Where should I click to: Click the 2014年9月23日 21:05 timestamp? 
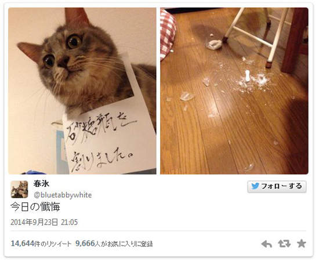(x=44, y=222)
